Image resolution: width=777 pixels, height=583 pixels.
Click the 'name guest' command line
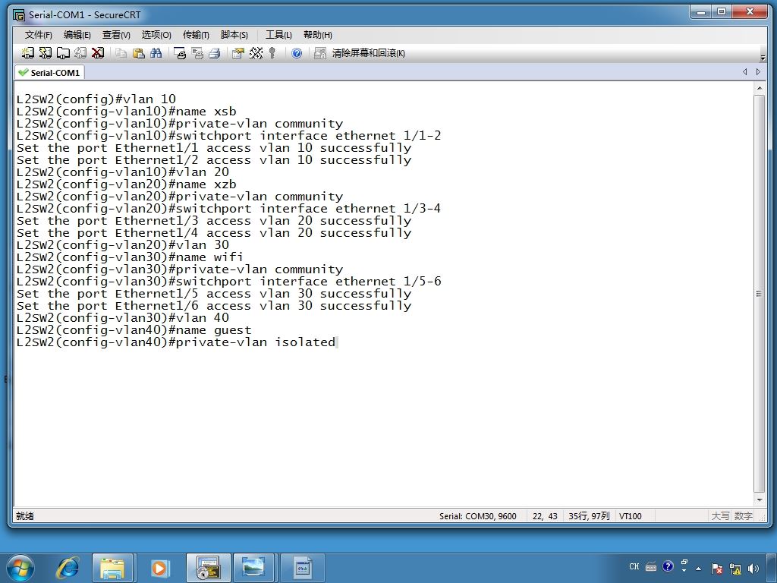134,330
